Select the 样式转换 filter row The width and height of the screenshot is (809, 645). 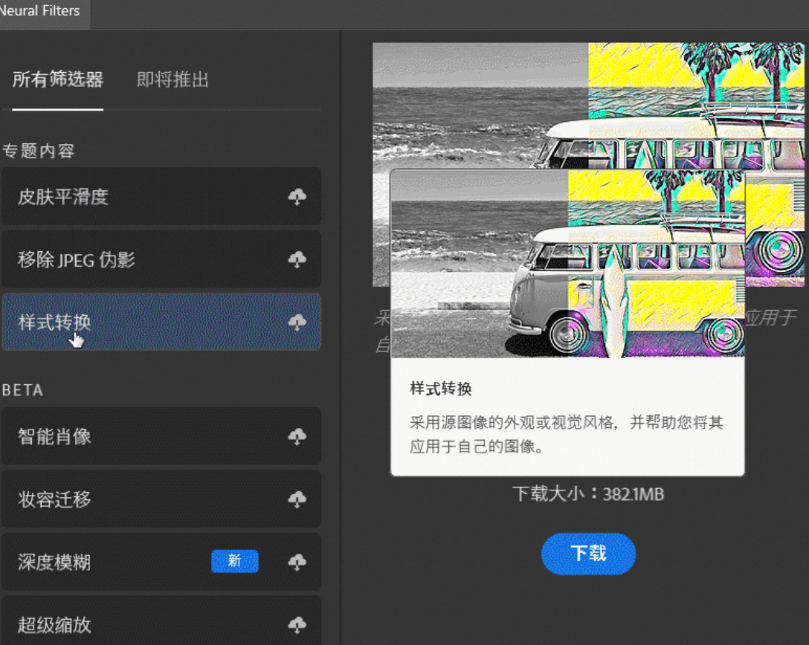coord(161,322)
